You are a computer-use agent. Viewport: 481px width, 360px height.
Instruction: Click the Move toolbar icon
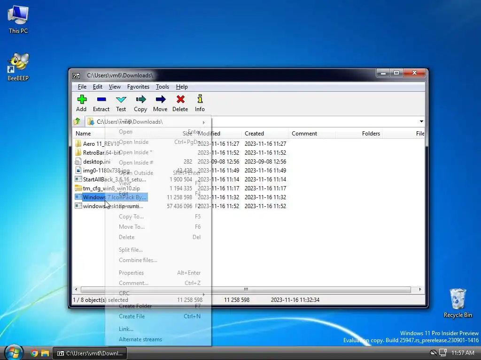point(161,99)
